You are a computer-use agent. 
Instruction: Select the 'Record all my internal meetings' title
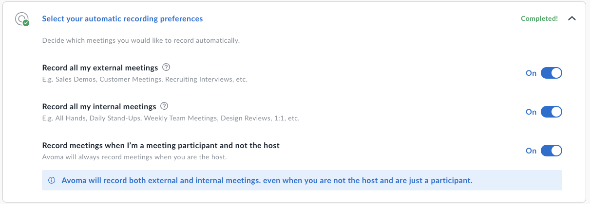(x=99, y=106)
